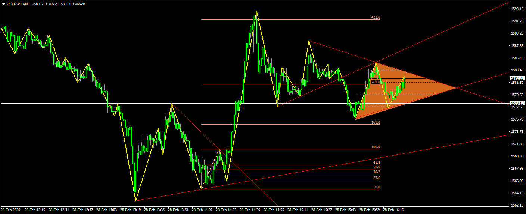
Task: Select the 23.6 Fibonacci level label
Action: 377,178
